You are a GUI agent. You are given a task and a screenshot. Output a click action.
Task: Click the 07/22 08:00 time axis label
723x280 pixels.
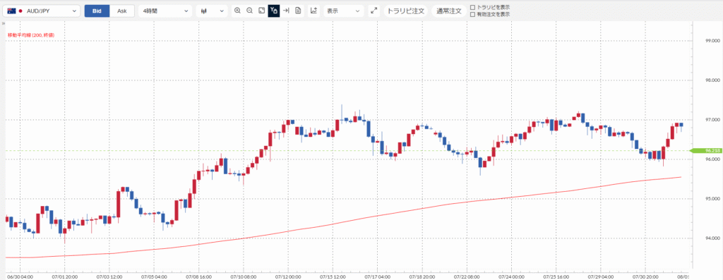[x=467, y=276]
